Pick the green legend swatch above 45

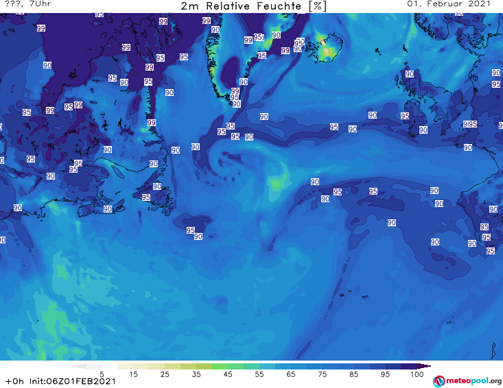(220, 366)
